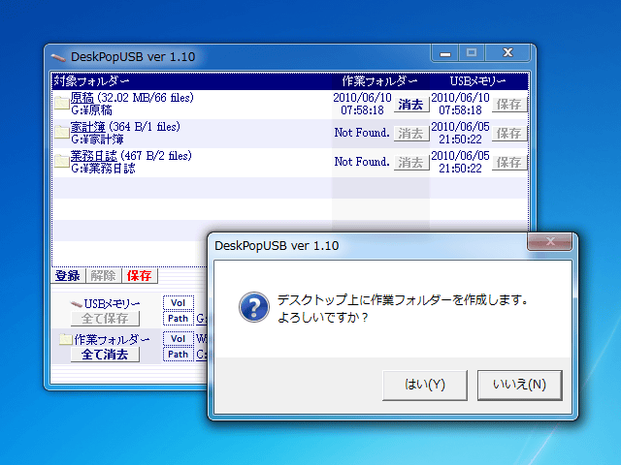621x465 pixels.
Task: Click USB timestamp 21:50:22 in 業務日誌 row
Action: (x=460, y=169)
